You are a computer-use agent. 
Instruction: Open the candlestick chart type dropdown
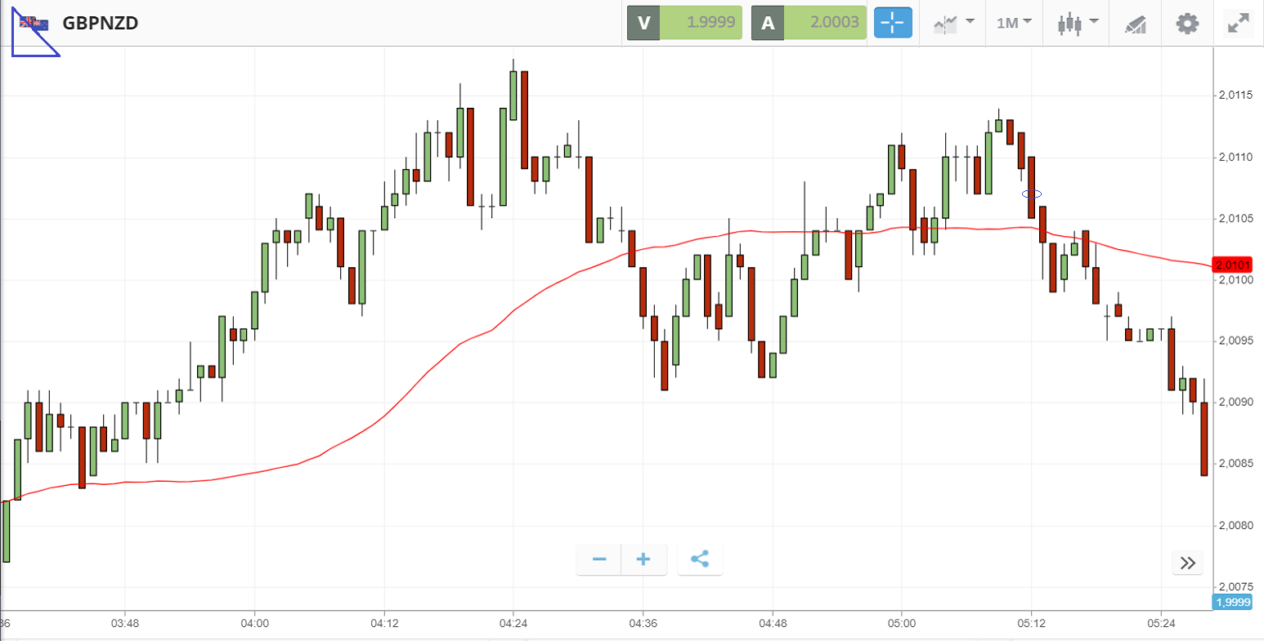1076,23
